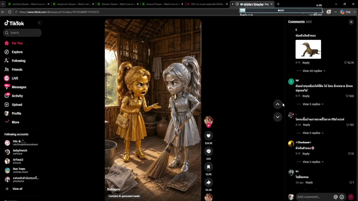Open the lizard image in the comment
Image resolution: width=358 pixels, height=201 pixels.
pos(308,49)
